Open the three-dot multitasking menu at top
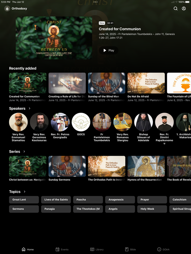The width and height of the screenshot is (191, 254). [x=95, y=2]
